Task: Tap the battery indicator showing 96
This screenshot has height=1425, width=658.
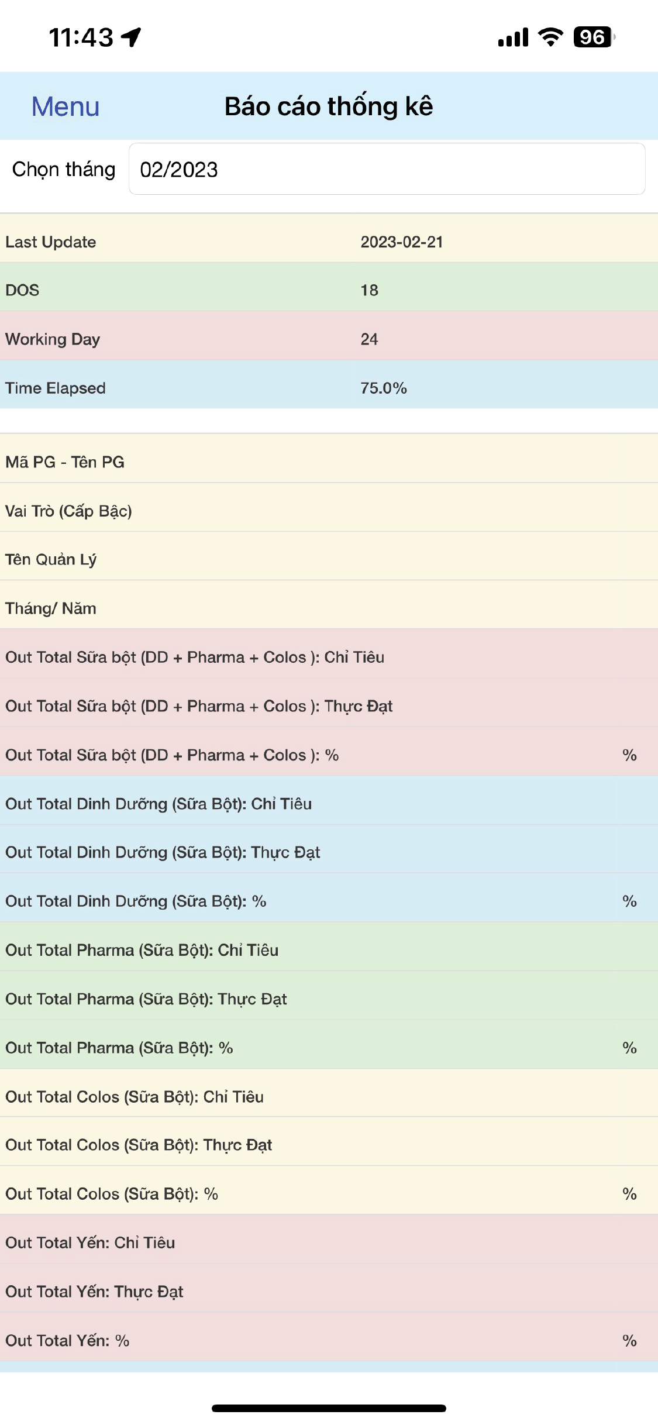Action: (x=594, y=37)
